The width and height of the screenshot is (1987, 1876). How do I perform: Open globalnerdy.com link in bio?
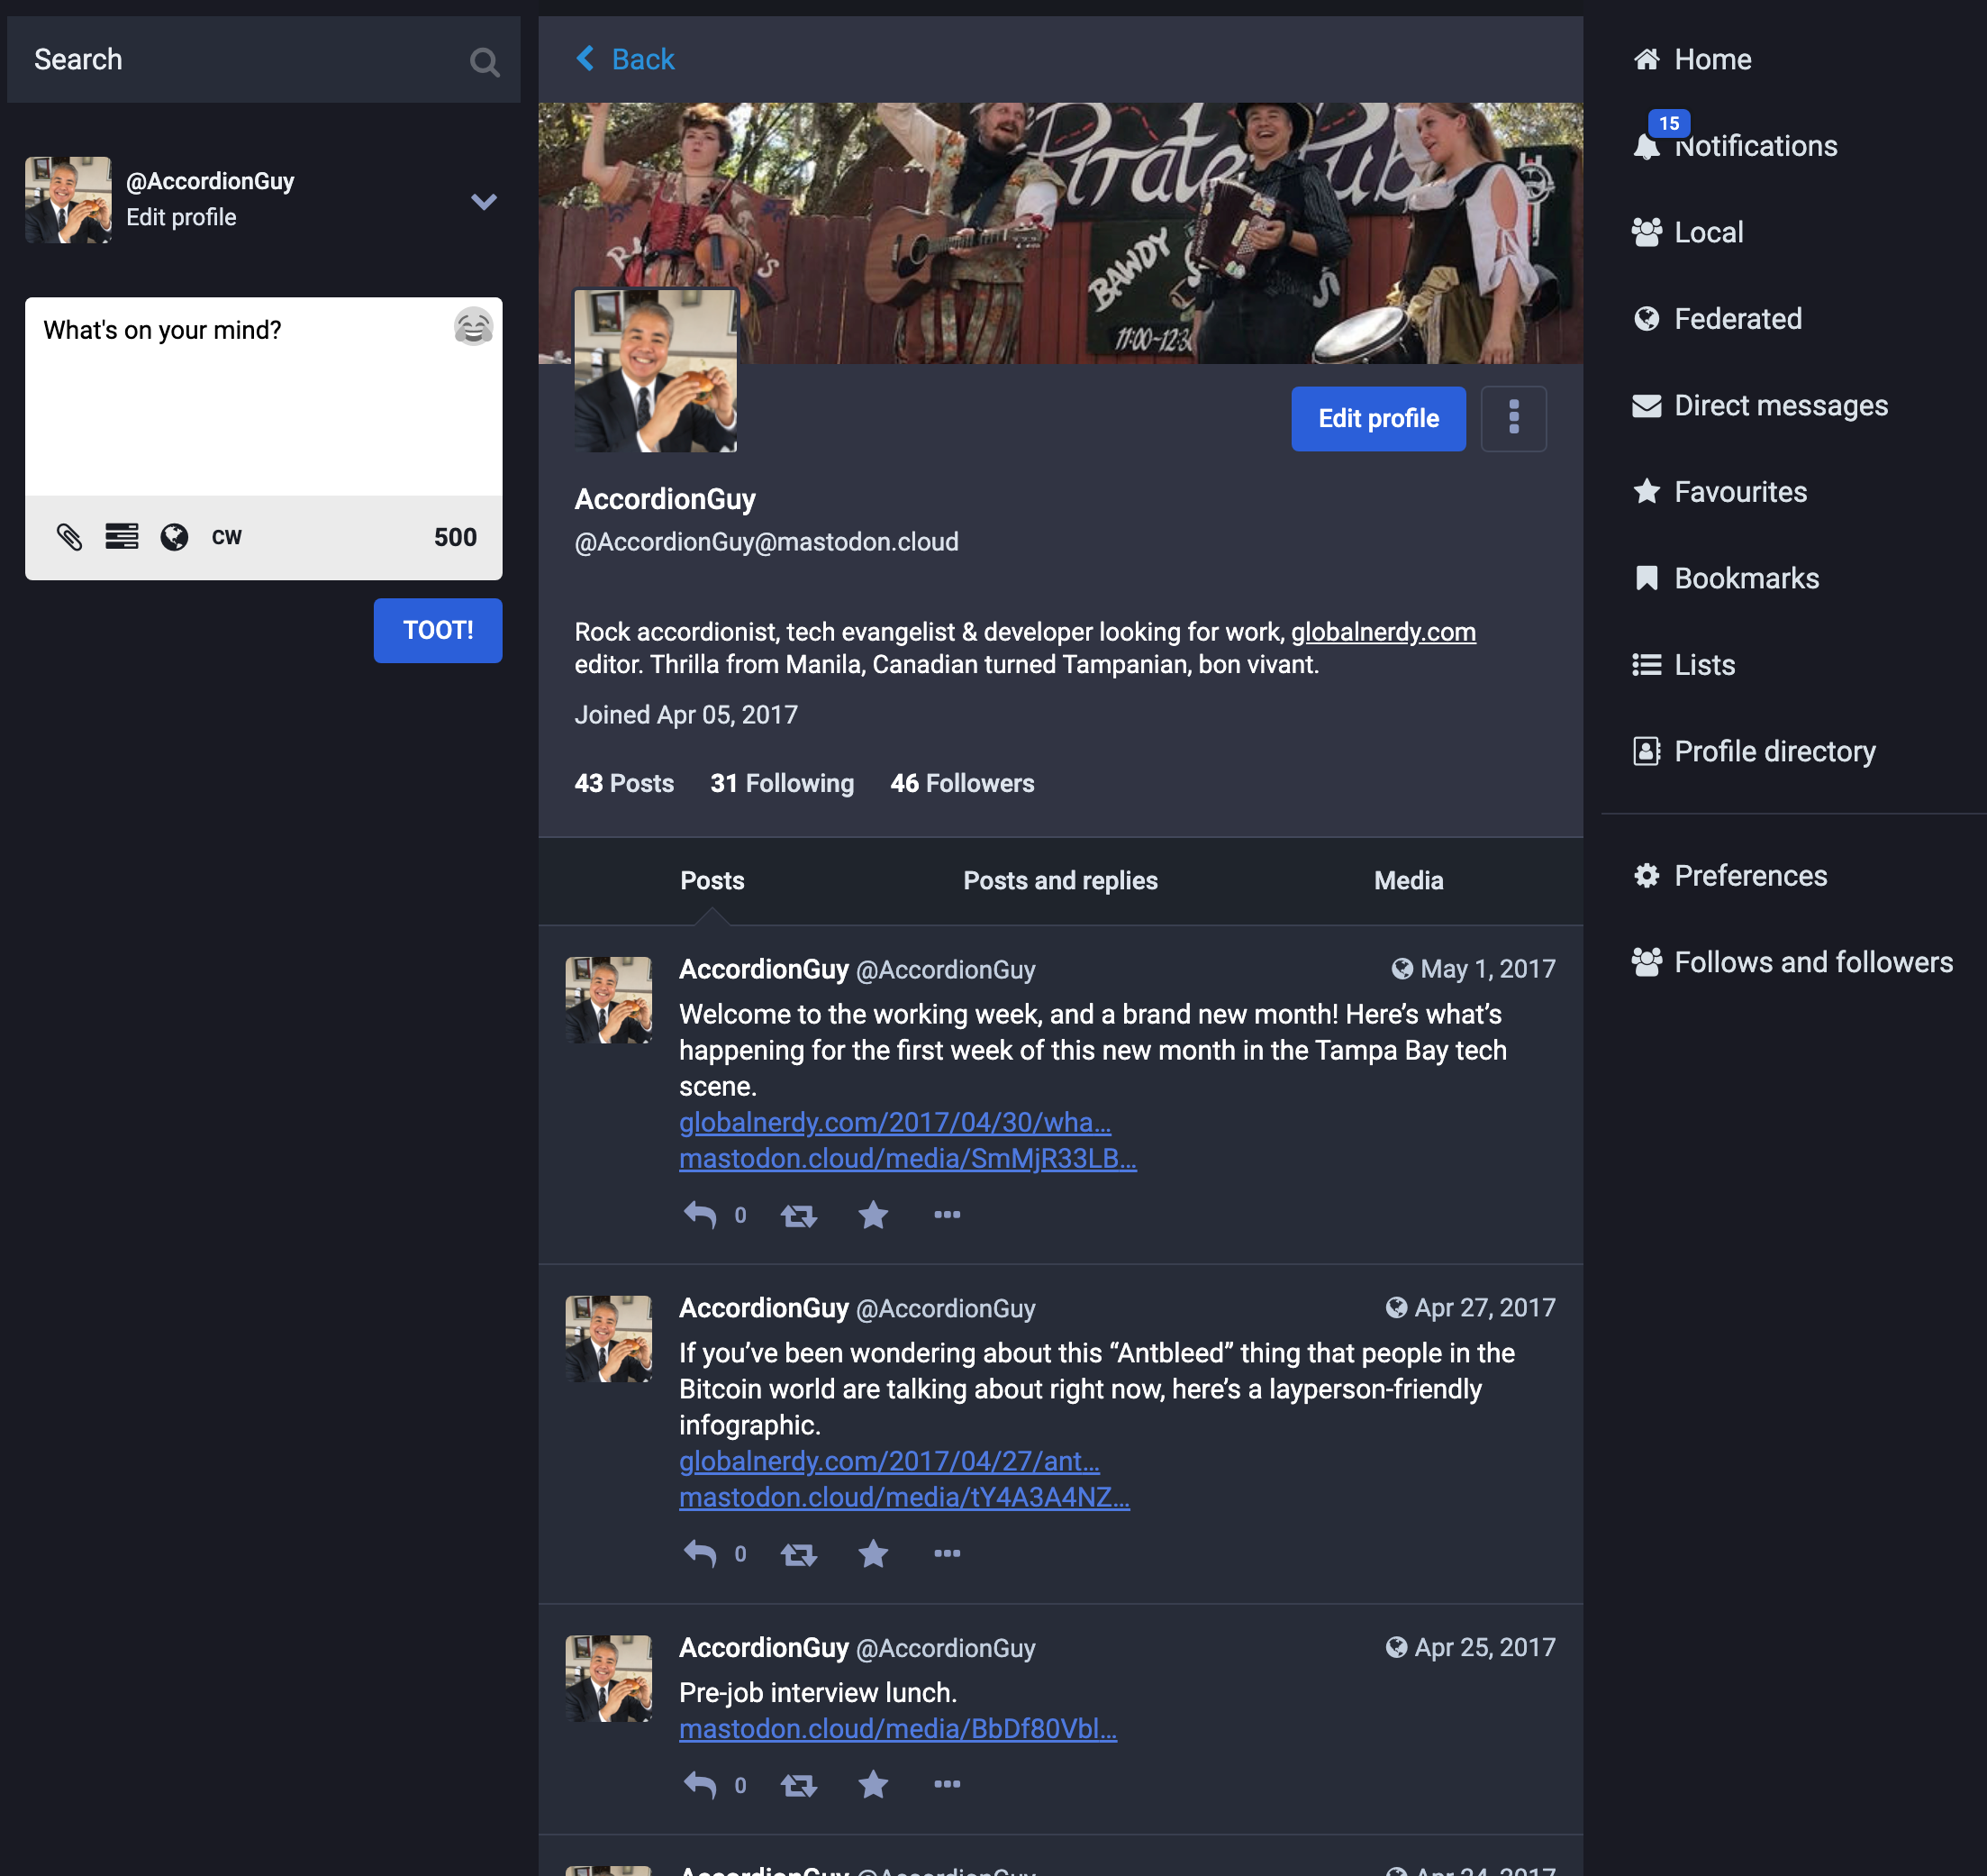point(1383,632)
